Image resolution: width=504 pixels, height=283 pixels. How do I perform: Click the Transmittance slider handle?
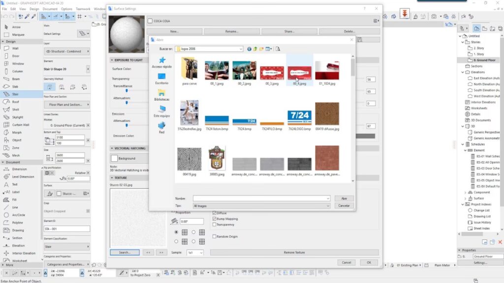point(127,90)
